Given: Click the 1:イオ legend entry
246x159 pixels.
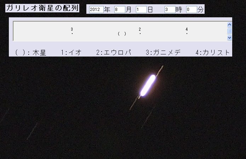Looking at the screenshot, I should click(71, 53).
